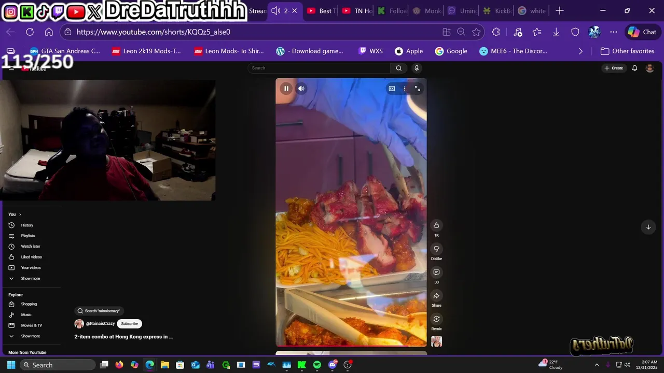Image resolution: width=664 pixels, height=373 pixels.
Task: Open the @RainaisCrazy channel link
Action: coord(100,324)
